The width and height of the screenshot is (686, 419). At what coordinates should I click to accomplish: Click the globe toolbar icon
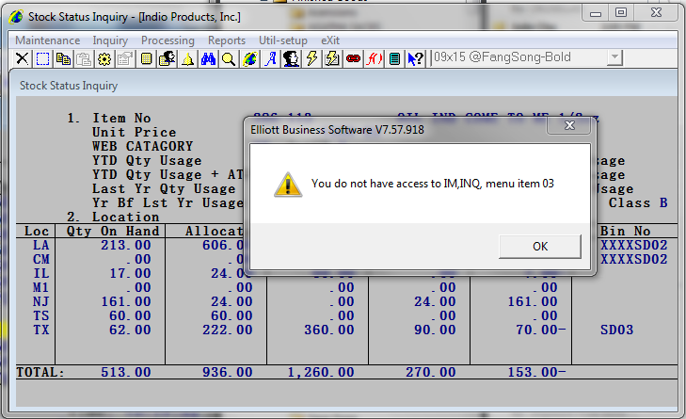[249, 58]
